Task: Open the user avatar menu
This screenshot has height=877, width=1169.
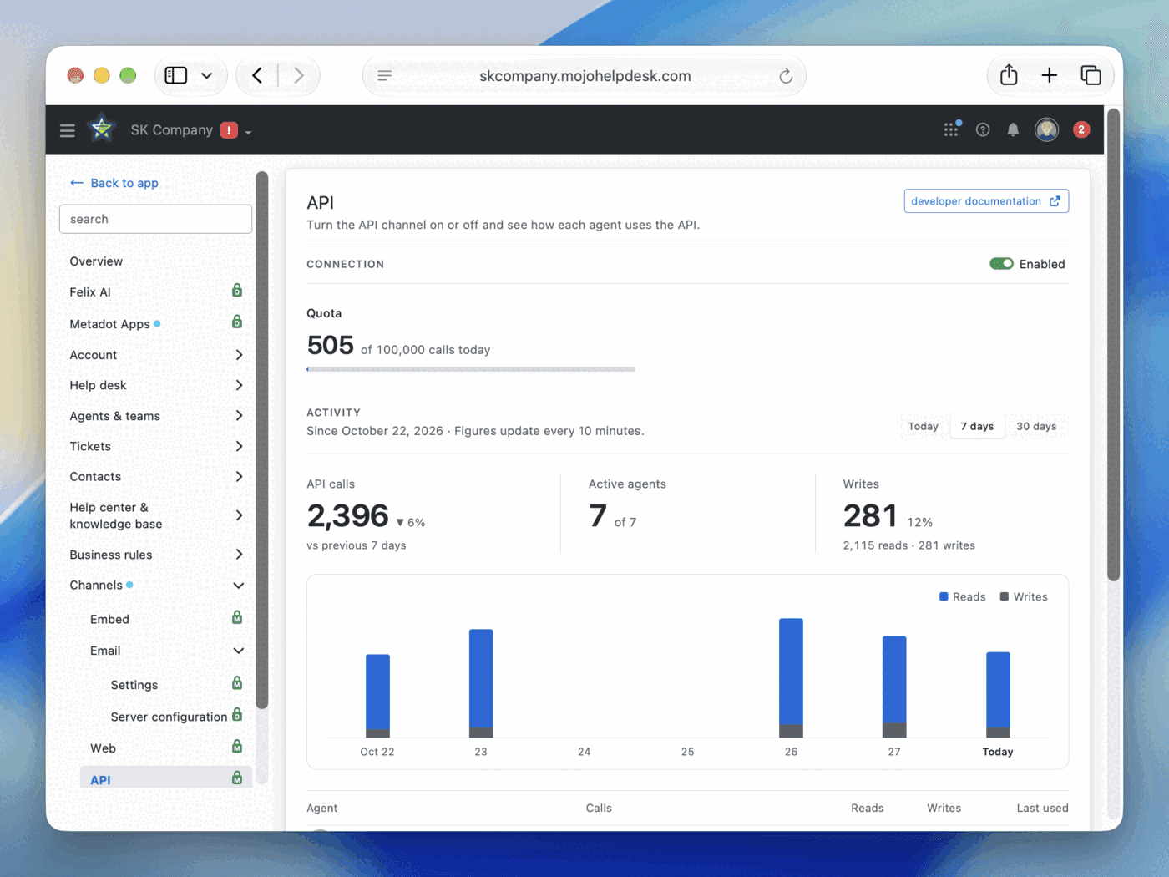Action: 1047,129
